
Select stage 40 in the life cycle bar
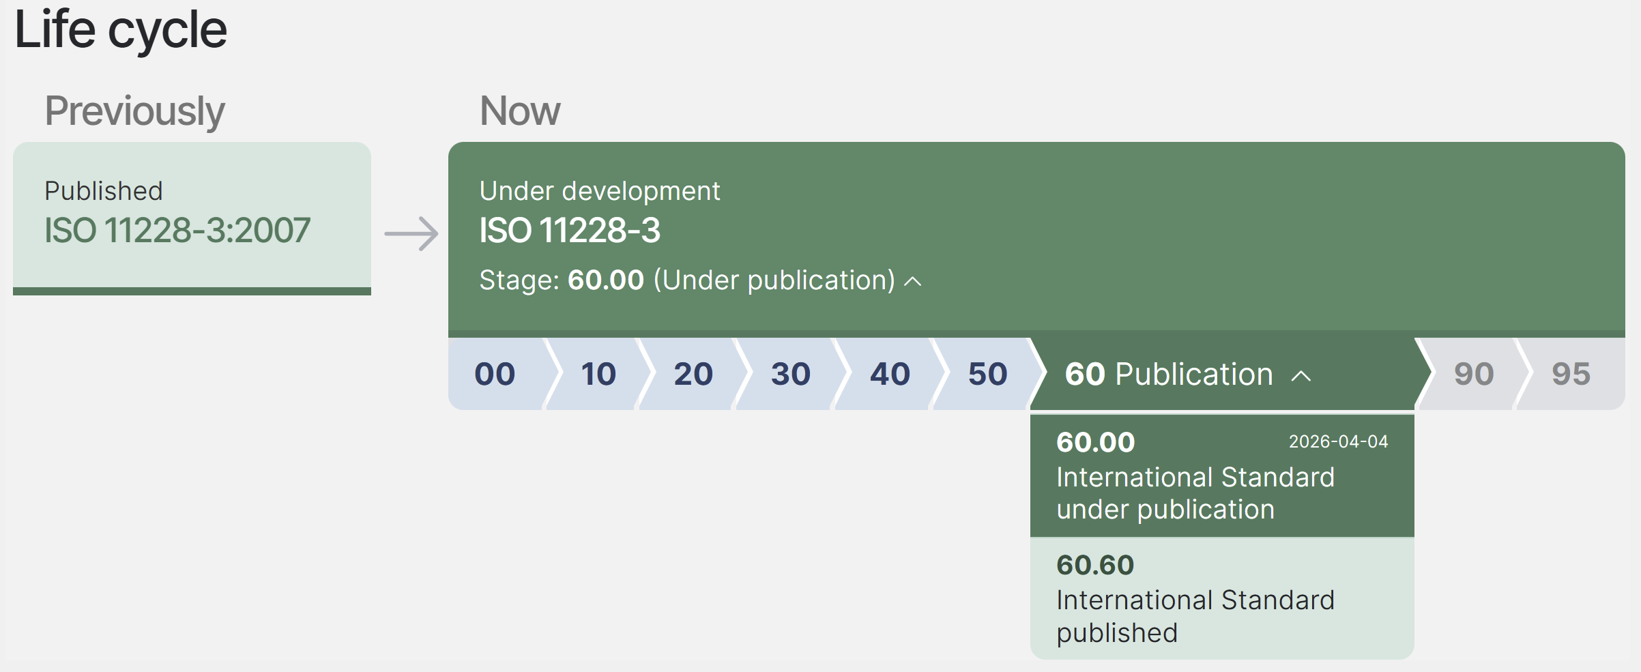coord(889,374)
